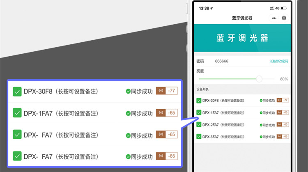The image size is (308, 172).
Task: Click the battery icon in phone status bar
Action: tap(285, 8)
